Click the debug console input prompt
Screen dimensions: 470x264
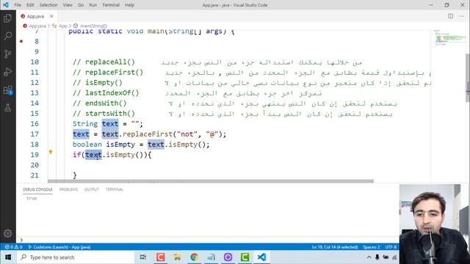(x=207, y=240)
